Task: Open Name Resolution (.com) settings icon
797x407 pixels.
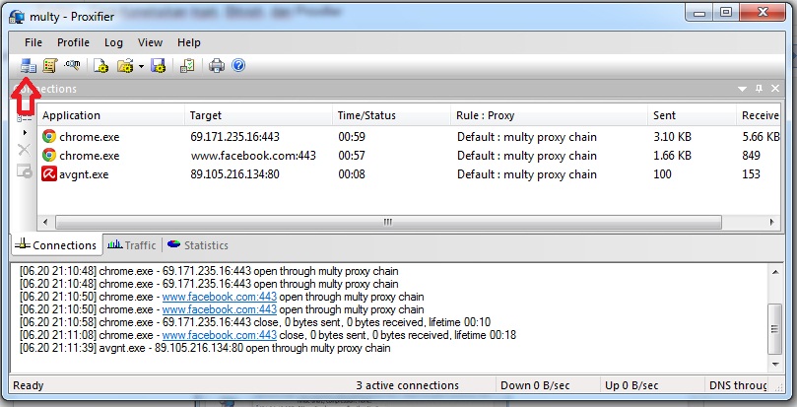Action: pyautogui.click(x=72, y=65)
